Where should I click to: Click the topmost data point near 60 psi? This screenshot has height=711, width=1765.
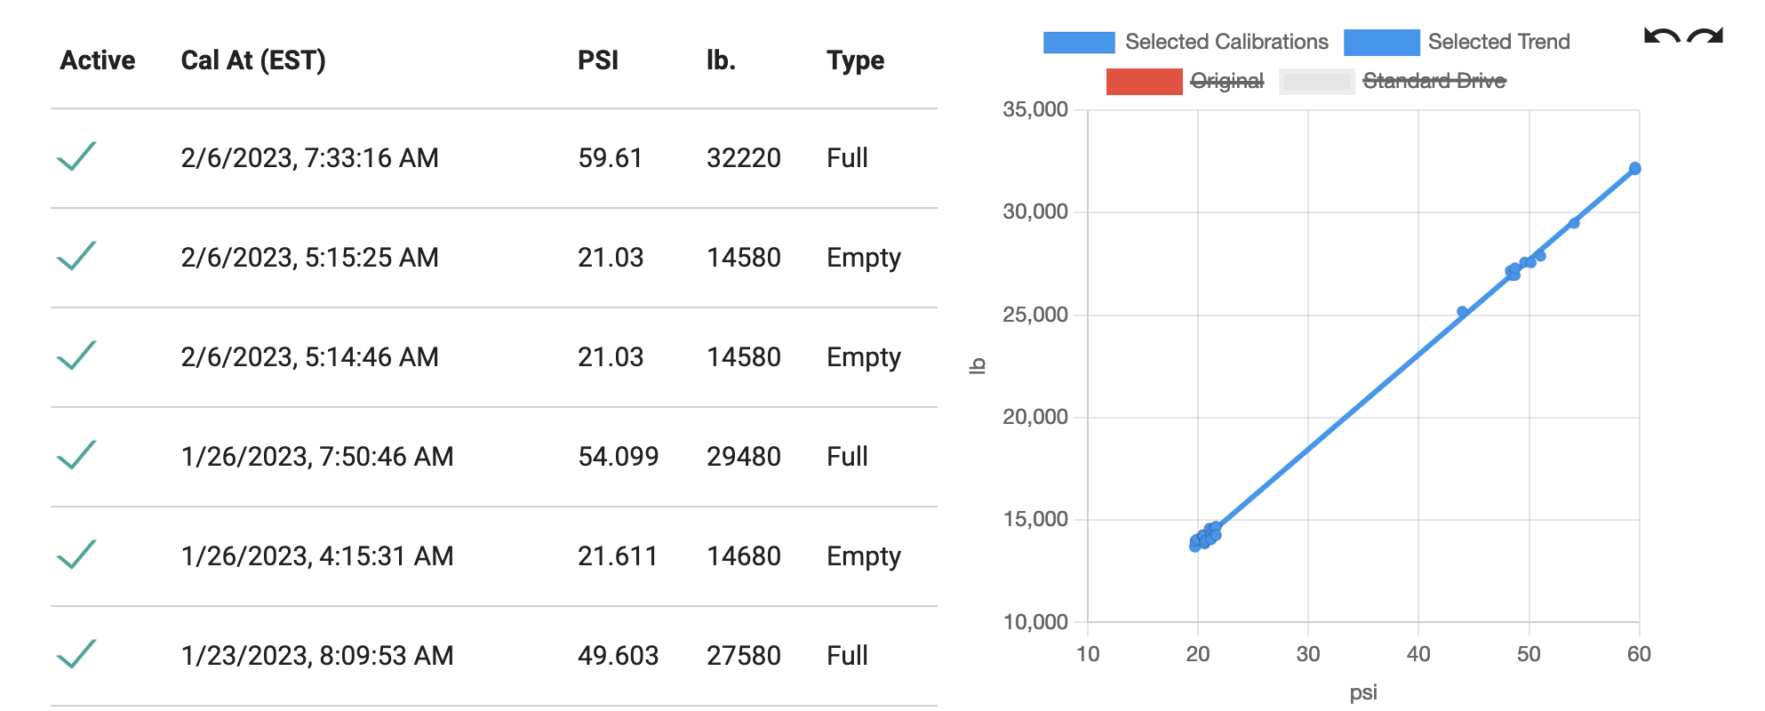1634,168
